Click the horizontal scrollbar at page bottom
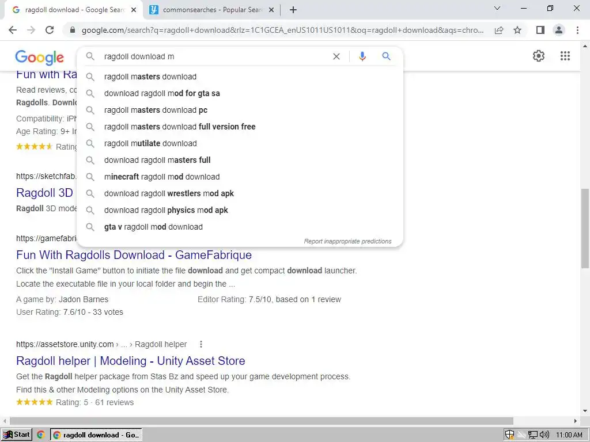The width and height of the screenshot is (590, 442). click(262, 421)
